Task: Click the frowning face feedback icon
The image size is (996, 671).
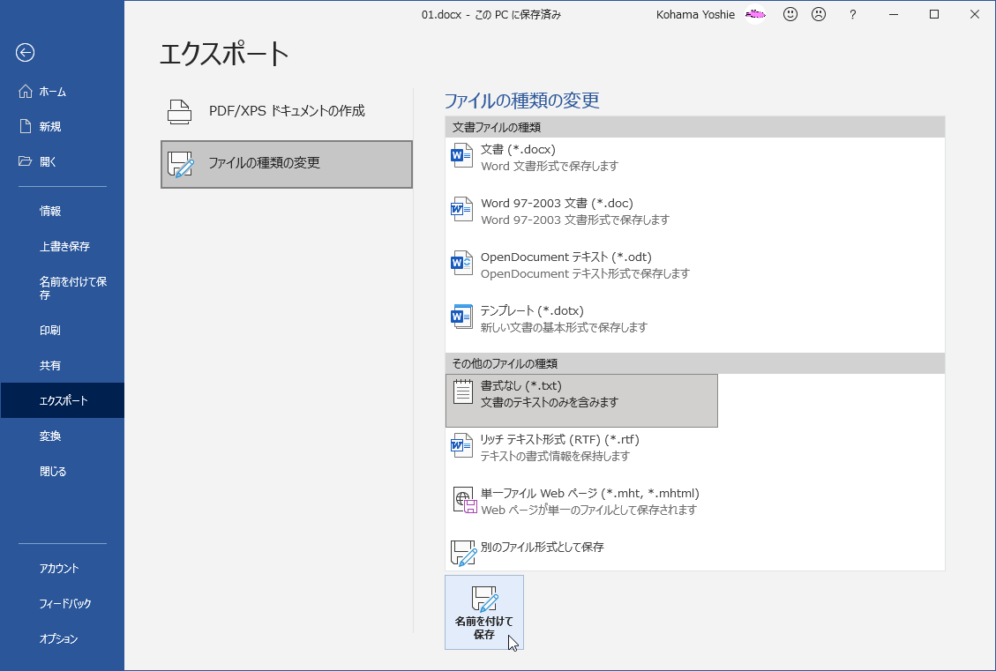Action: 819,14
